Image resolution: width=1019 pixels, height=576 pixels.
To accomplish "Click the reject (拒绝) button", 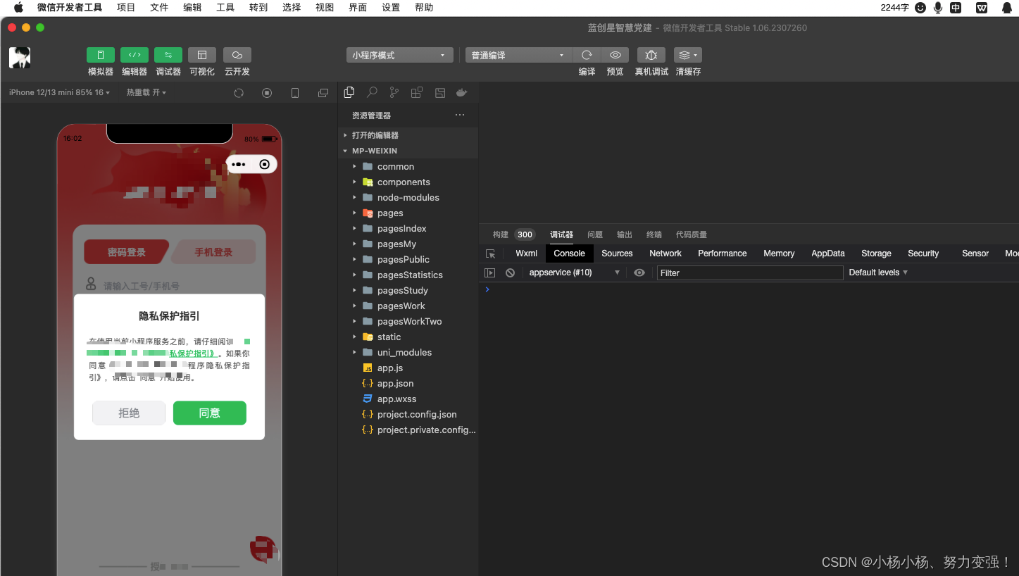I will click(129, 413).
